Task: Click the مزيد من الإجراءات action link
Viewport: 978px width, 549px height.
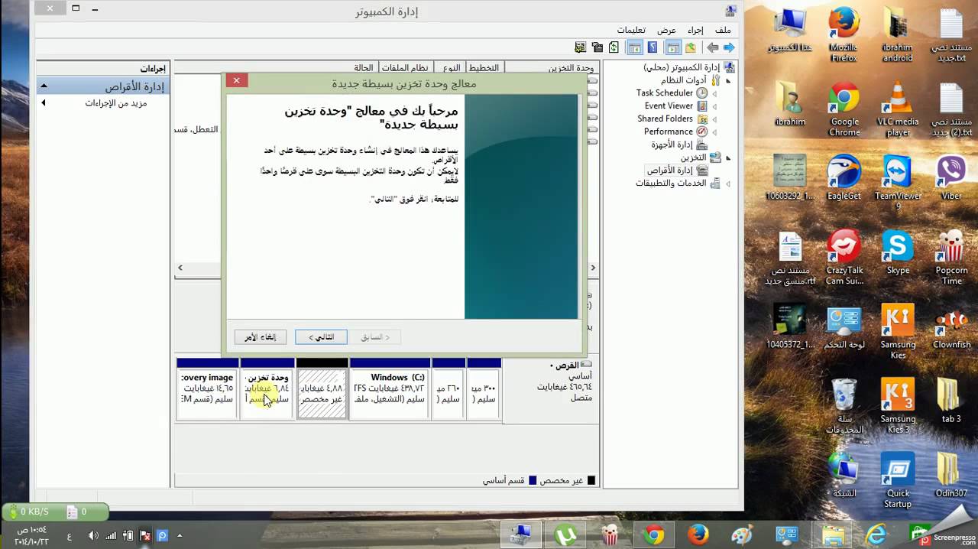Action: click(x=116, y=103)
